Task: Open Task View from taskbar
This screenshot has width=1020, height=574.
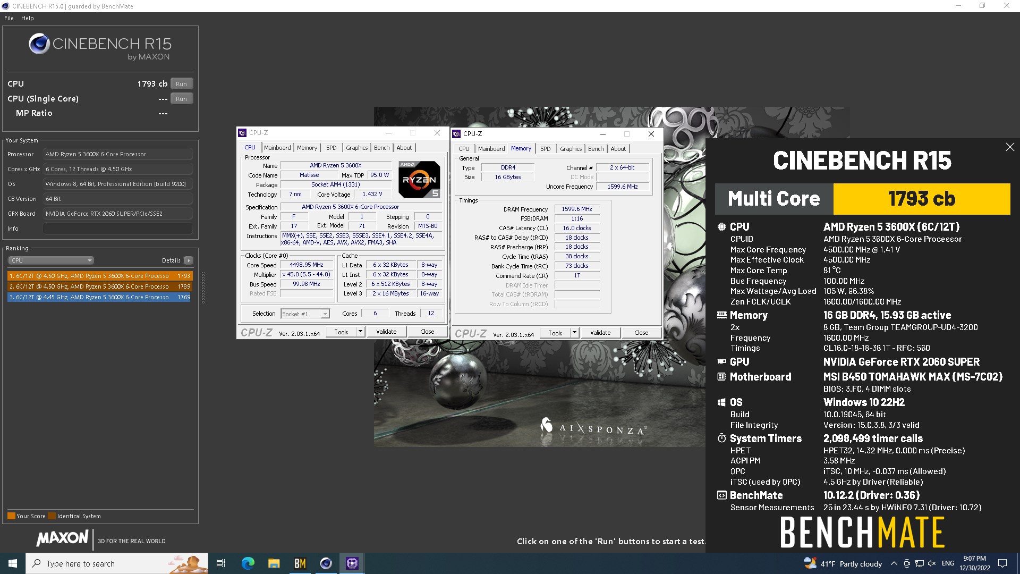Action: tap(221, 563)
